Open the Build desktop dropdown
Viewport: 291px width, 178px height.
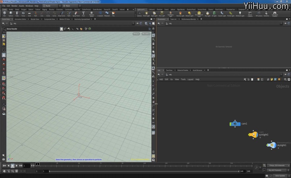[x=52, y=6]
